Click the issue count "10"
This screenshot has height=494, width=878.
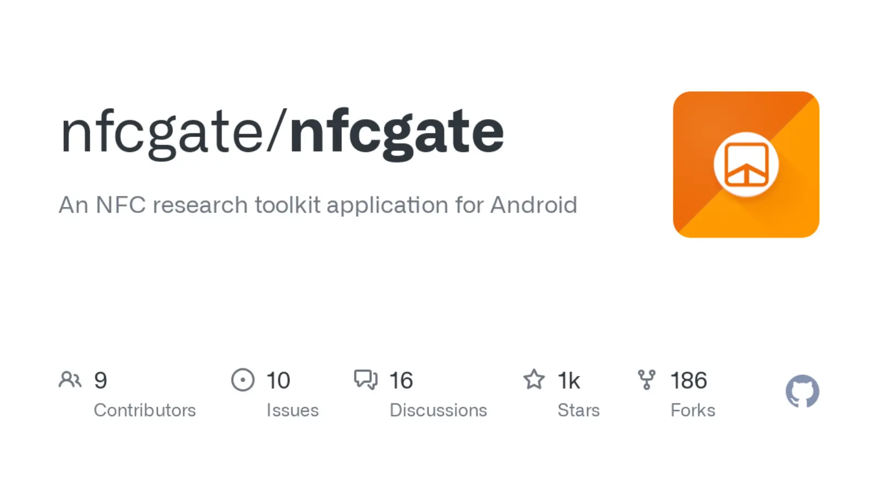(278, 380)
